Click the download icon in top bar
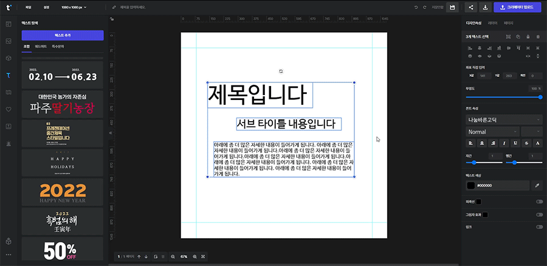547x266 pixels. tap(485, 7)
